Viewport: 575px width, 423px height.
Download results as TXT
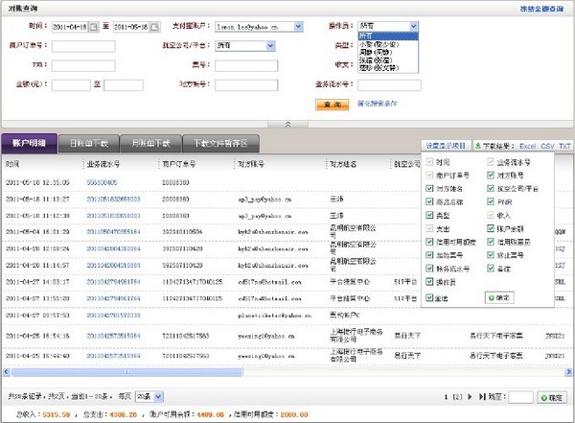[x=565, y=146]
